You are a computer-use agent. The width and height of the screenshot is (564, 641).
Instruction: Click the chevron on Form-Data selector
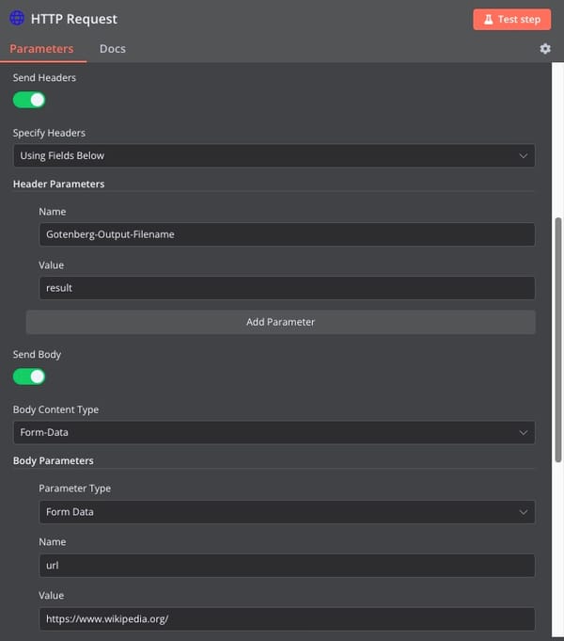click(x=524, y=433)
